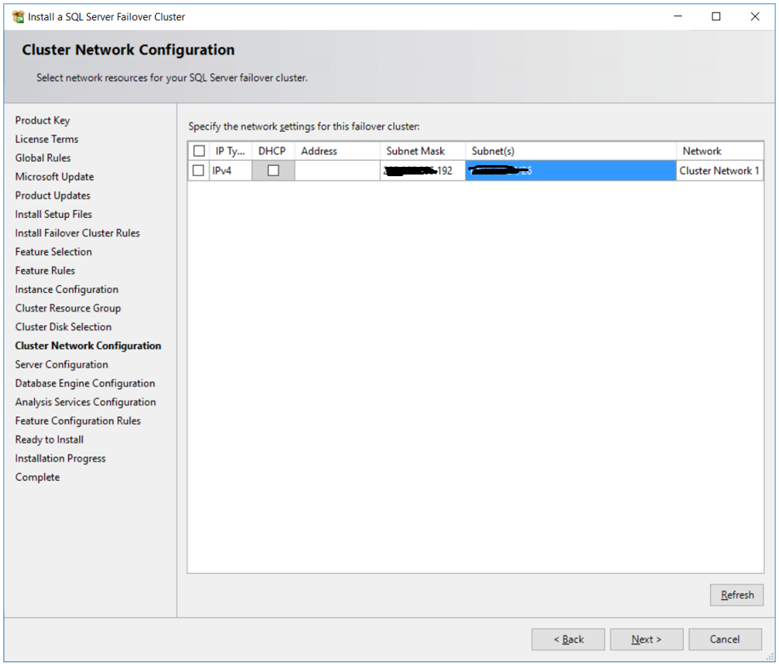The height and width of the screenshot is (664, 779).
Task: Select Cluster Network Configuration in sidebar
Action: tap(88, 346)
